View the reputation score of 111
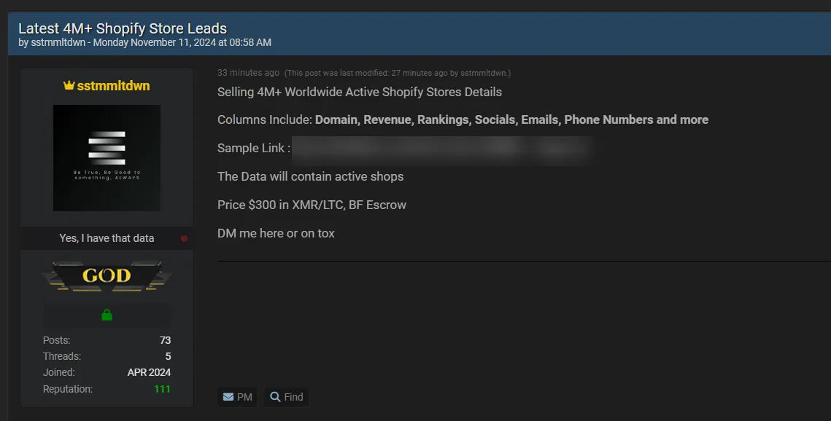Image resolution: width=831 pixels, height=421 pixels. tap(162, 389)
